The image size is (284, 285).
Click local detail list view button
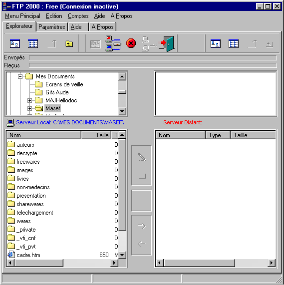(33, 44)
